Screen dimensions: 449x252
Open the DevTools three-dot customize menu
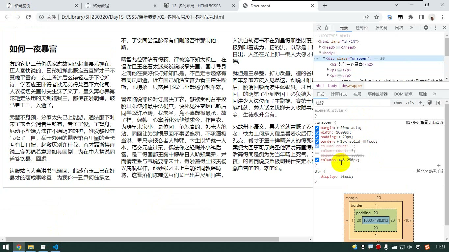[x=435, y=28]
